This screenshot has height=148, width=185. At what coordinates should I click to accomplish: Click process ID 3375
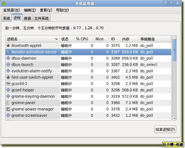coord(115,45)
